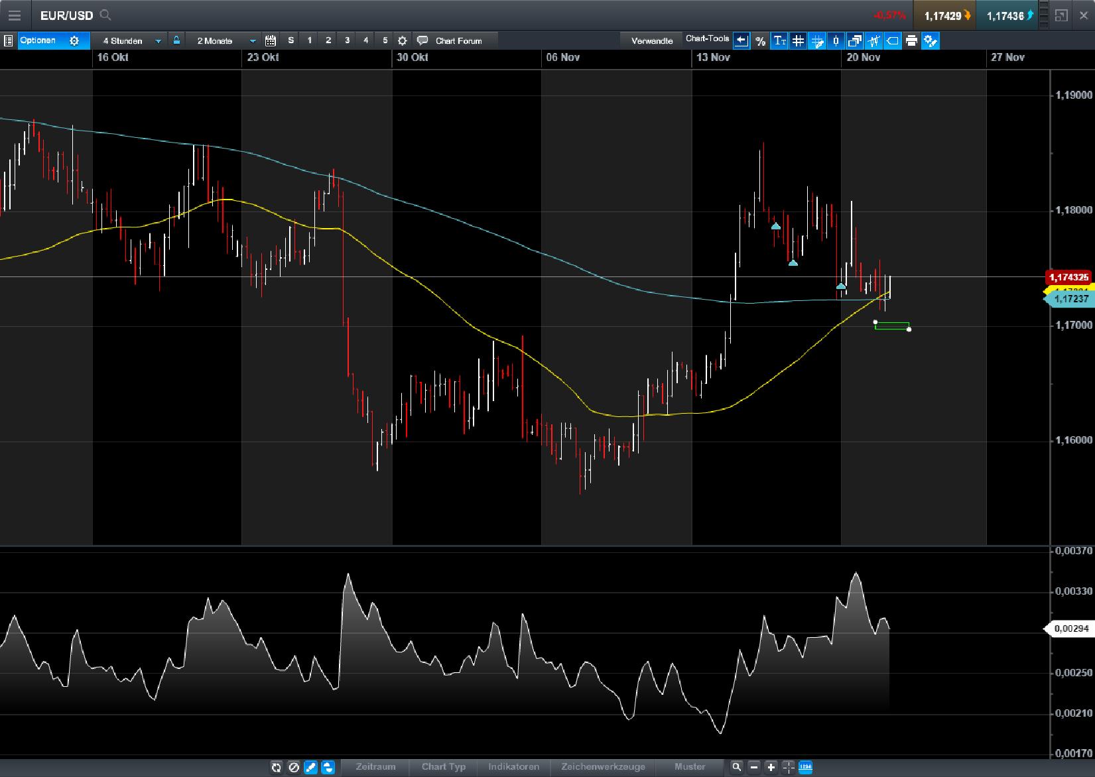Click the Verwandte button
This screenshot has width=1095, height=777.
tap(653, 40)
